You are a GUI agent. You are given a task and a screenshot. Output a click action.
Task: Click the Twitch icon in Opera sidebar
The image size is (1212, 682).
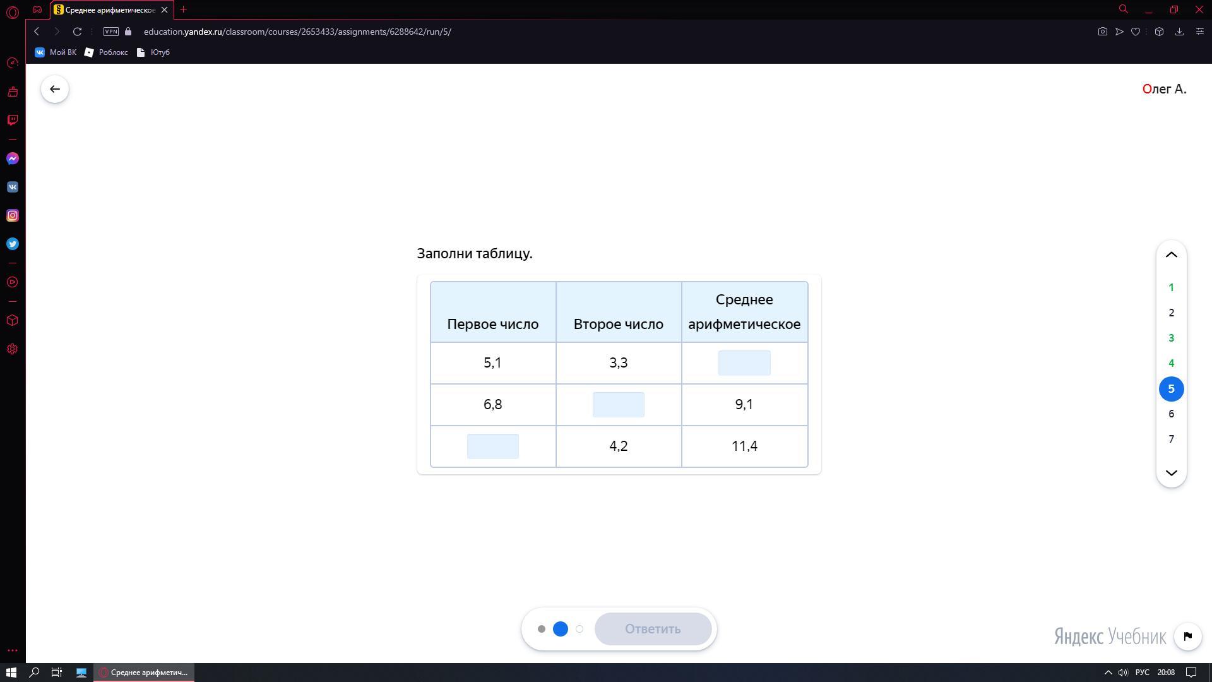pyautogui.click(x=13, y=120)
